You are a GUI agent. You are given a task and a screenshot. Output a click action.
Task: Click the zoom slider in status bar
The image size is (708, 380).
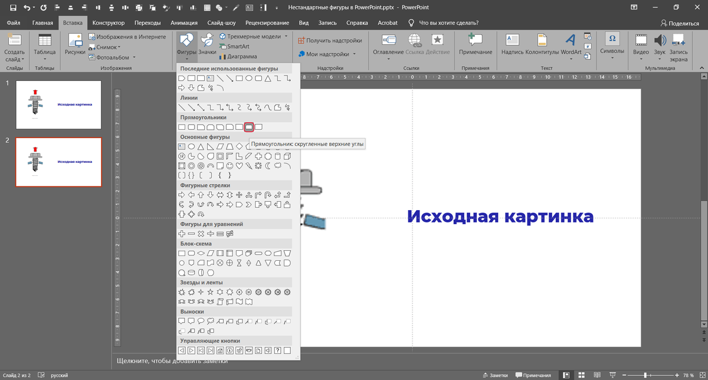click(647, 375)
